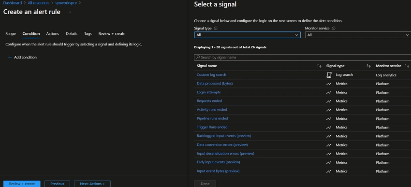Click Log search type text
The image size is (411, 187).
[344, 74]
